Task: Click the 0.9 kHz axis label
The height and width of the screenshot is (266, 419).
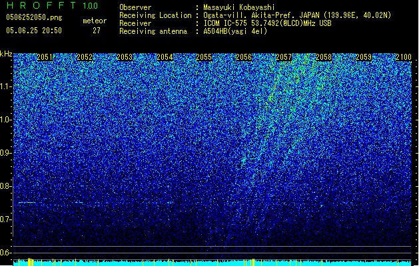Action: click(x=5, y=153)
